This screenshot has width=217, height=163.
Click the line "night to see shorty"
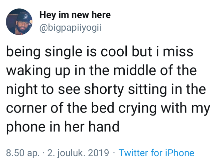tap(106, 90)
